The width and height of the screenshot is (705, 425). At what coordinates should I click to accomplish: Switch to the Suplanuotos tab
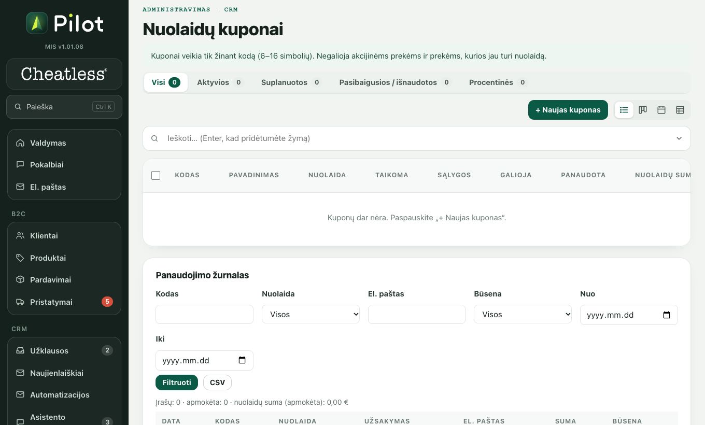point(291,82)
